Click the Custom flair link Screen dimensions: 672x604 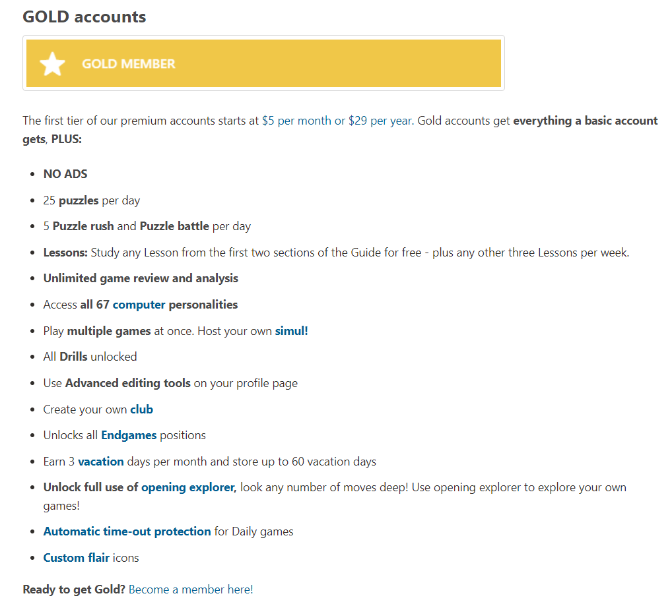pyautogui.click(x=77, y=558)
